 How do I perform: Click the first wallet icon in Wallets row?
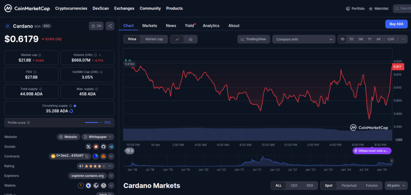(81, 185)
